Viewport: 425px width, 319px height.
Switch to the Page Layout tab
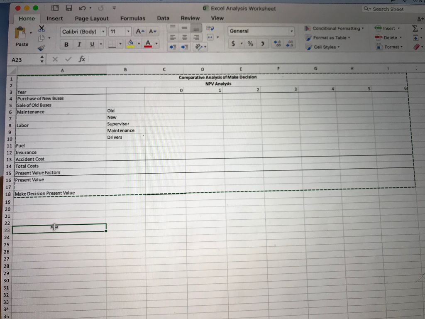(92, 18)
